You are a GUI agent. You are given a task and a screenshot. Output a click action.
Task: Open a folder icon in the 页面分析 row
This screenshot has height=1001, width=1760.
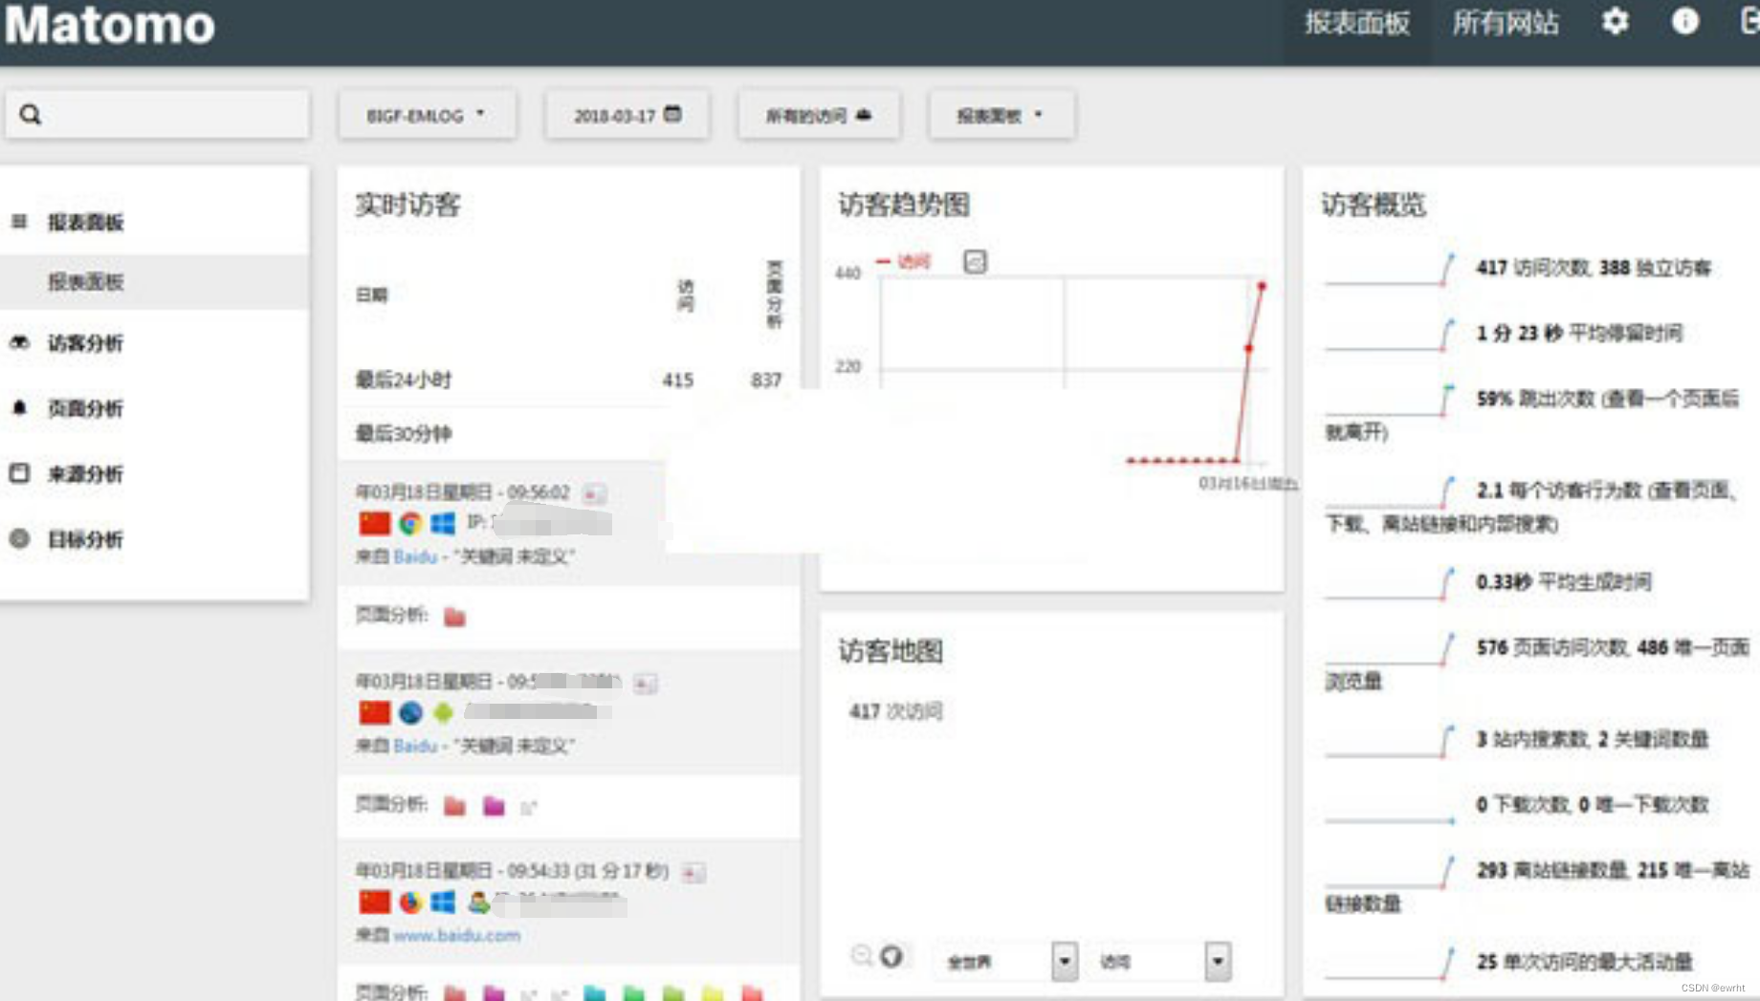(455, 617)
